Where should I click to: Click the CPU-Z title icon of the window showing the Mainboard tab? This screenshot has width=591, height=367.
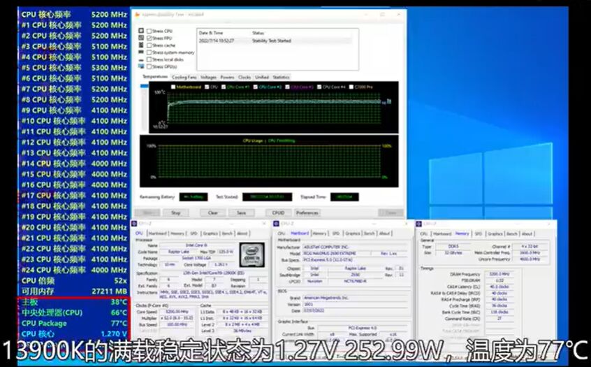click(276, 224)
